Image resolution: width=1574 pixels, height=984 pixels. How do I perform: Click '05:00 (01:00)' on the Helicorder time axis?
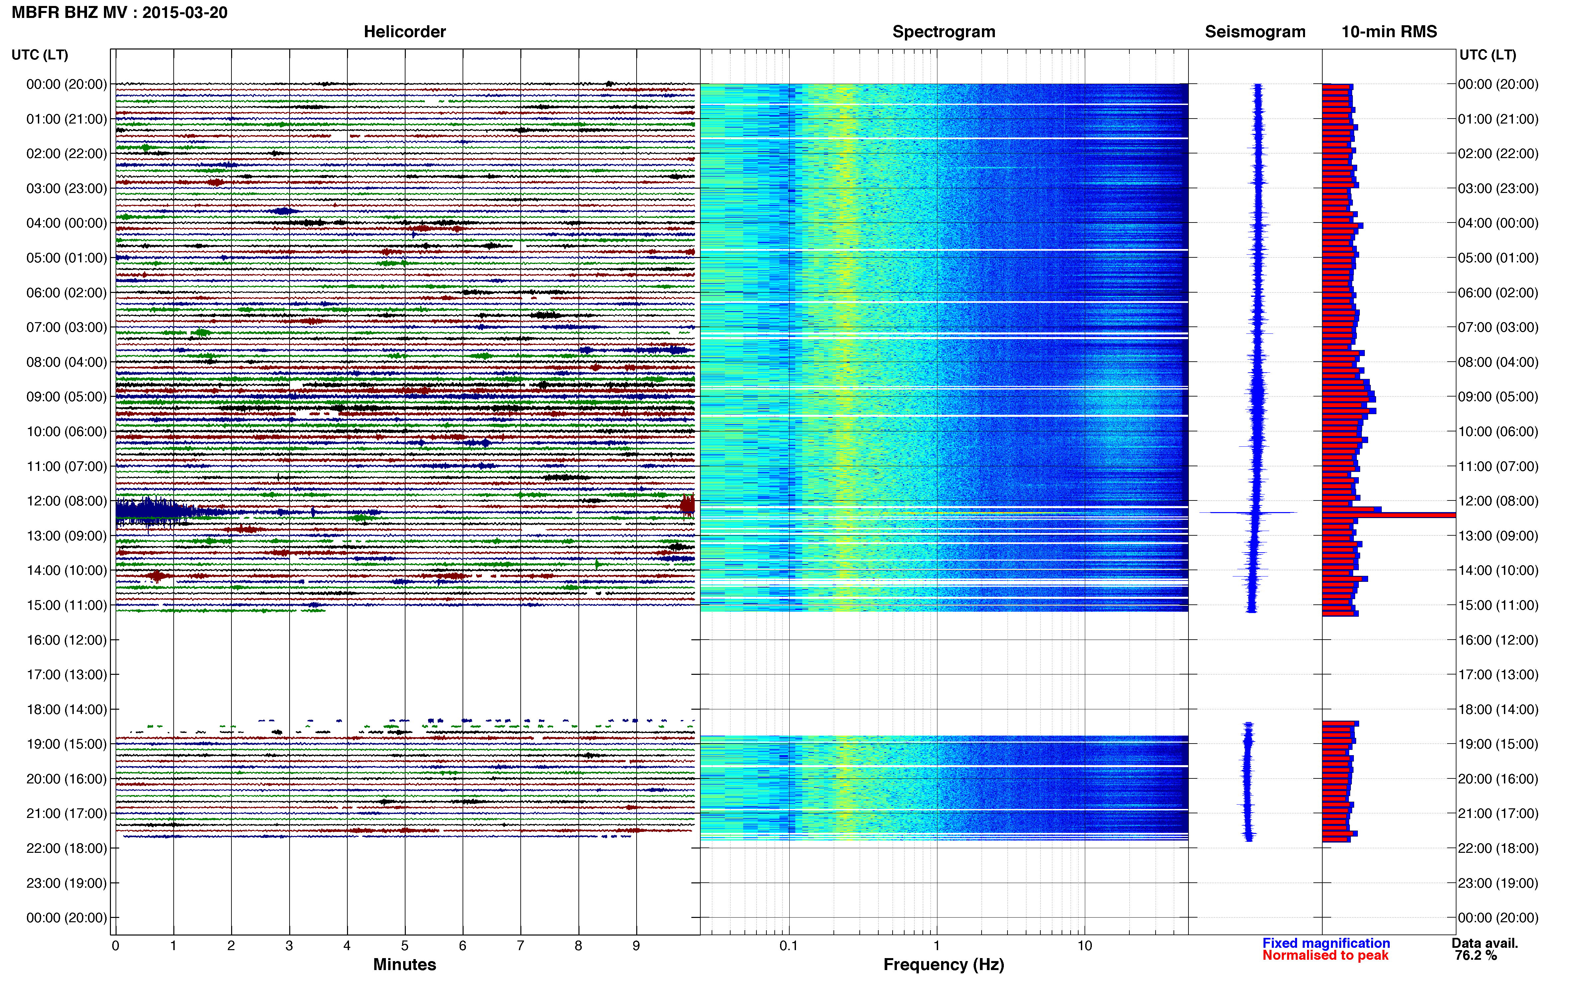(66, 258)
